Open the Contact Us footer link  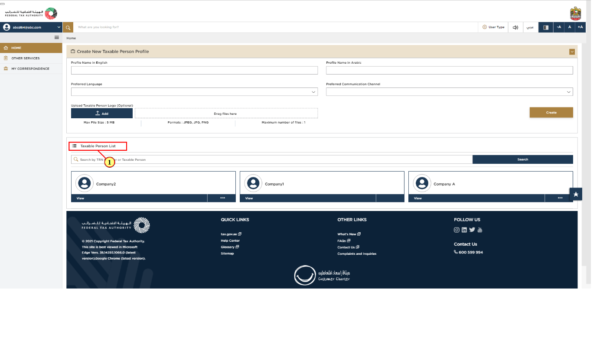coord(348,247)
